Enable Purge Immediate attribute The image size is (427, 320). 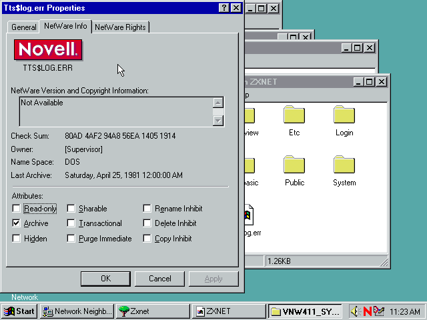(x=71, y=239)
